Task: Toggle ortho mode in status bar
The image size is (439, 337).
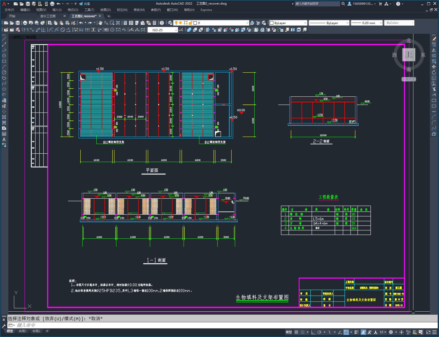Action: click(x=313, y=332)
